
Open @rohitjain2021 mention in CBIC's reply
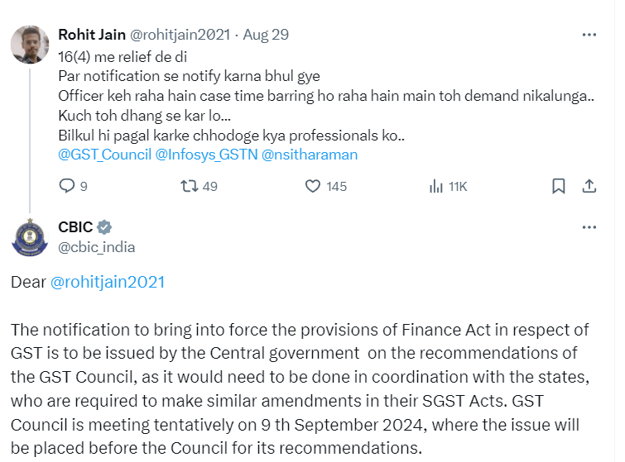coord(108,282)
